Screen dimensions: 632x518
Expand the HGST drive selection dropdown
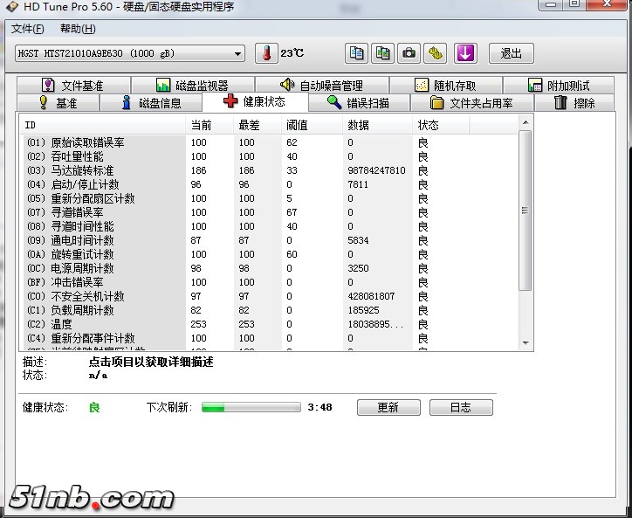coord(238,53)
